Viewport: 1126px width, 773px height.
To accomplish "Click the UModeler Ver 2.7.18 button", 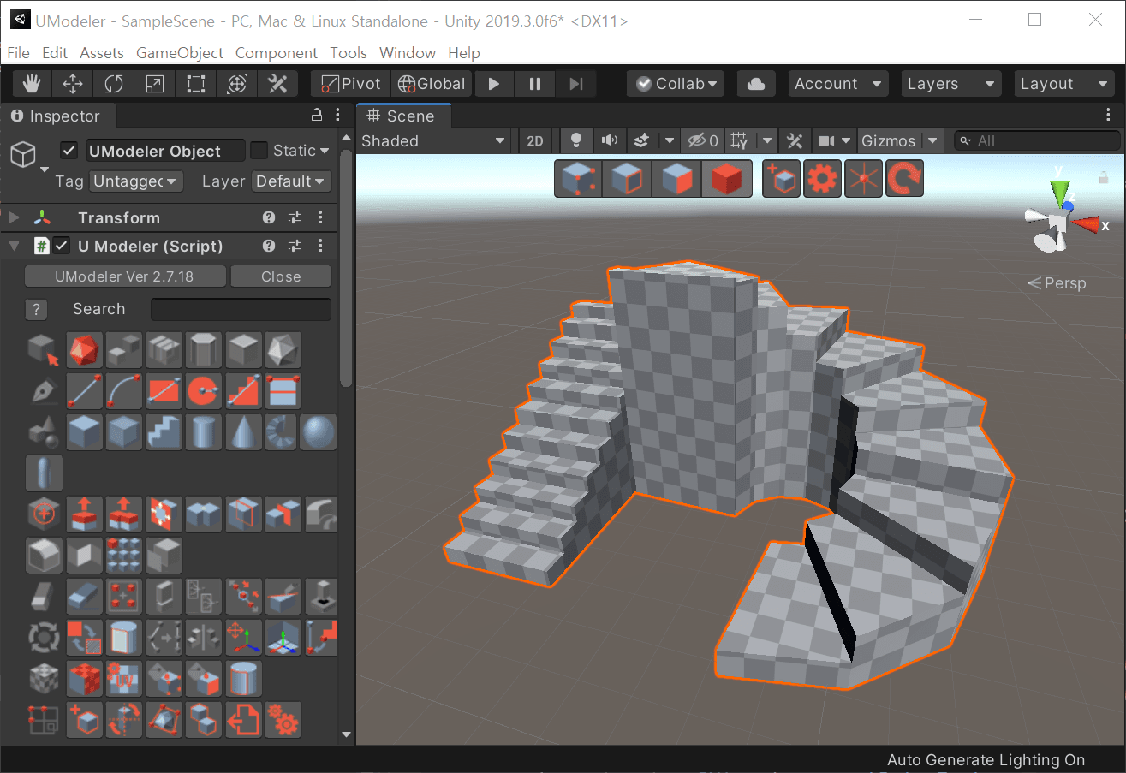I will tap(125, 276).
